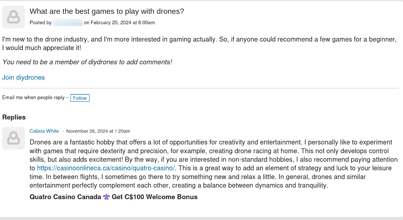
Task: Click the 'Posted by' label
Action: pos(41,23)
